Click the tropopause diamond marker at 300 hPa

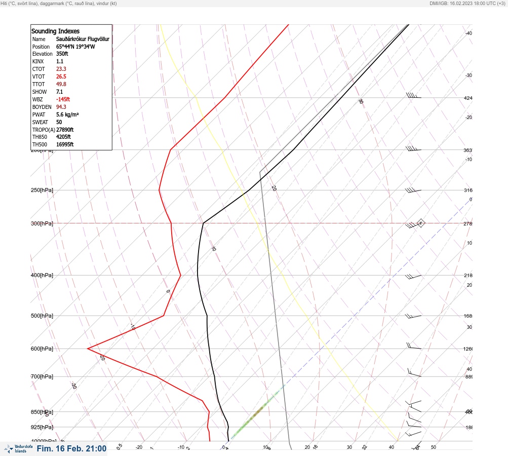[420, 223]
